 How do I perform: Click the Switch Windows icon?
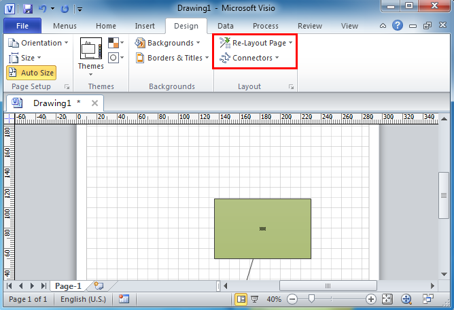pyautogui.click(x=427, y=299)
